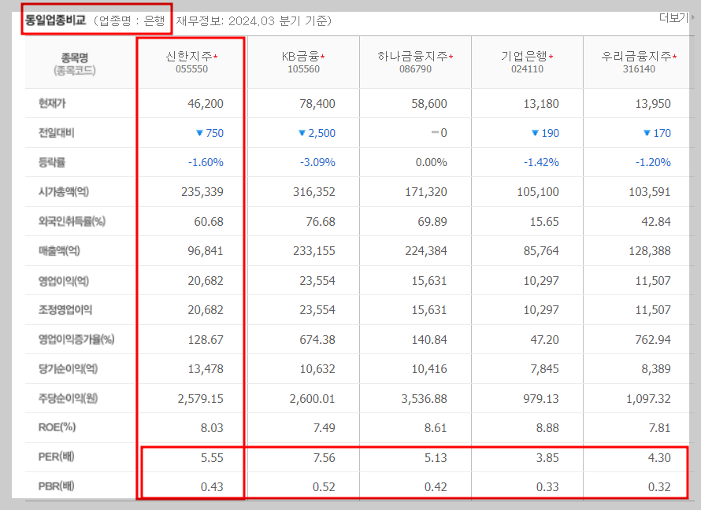Click the PER(배) row label

57,457
